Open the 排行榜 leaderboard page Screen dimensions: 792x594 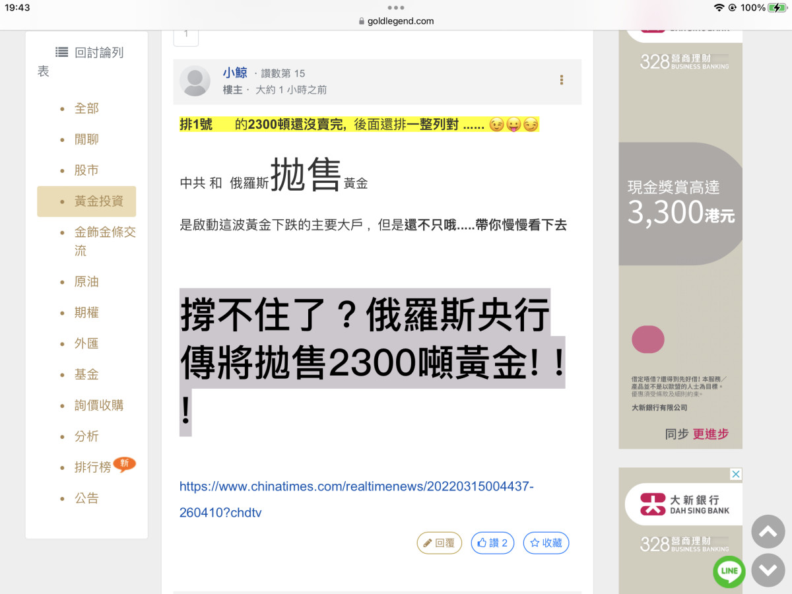(92, 467)
